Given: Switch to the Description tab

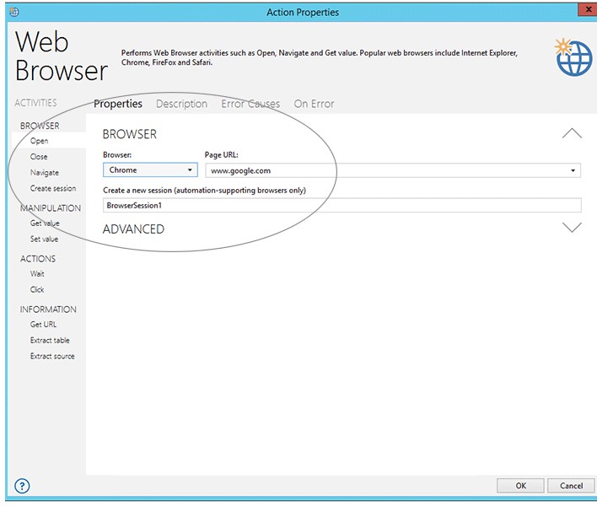Looking at the screenshot, I should [181, 104].
